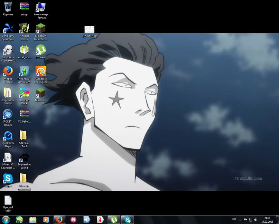Open Mozilla Firefox desktop shortcut
This screenshot has height=224, width=279.
tap(8, 75)
